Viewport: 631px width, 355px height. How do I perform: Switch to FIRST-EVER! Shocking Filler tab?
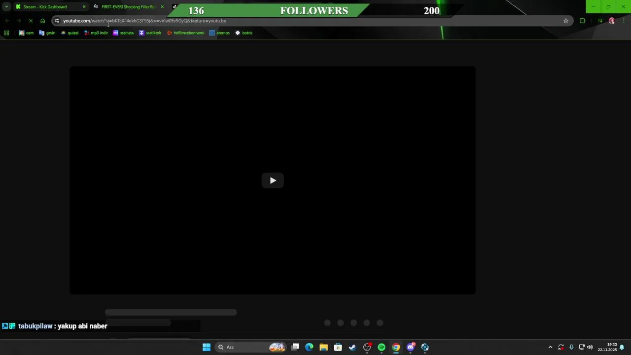click(129, 7)
